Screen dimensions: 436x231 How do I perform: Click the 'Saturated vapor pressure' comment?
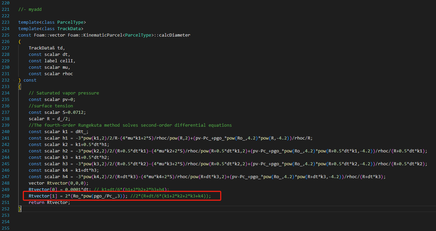click(64, 93)
